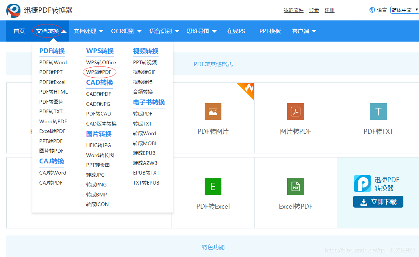Image resolution: width=419 pixels, height=257 pixels.
Task: Select 转成BMP menu entry
Action: (96, 195)
